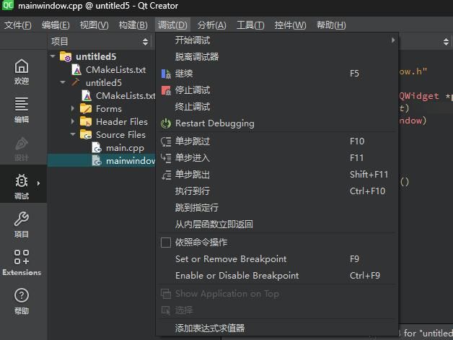Expand the Forms folder
This screenshot has height=340, width=453.
coord(73,108)
